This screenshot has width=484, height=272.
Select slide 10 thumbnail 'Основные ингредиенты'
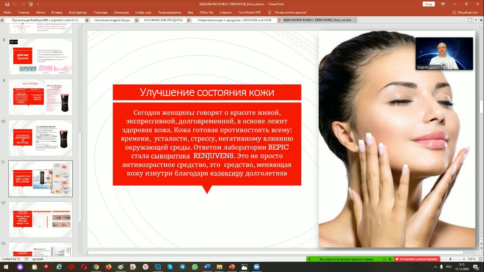[x=40, y=138]
